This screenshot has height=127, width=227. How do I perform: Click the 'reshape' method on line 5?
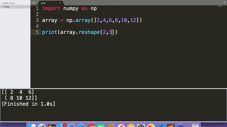[x=89, y=32]
